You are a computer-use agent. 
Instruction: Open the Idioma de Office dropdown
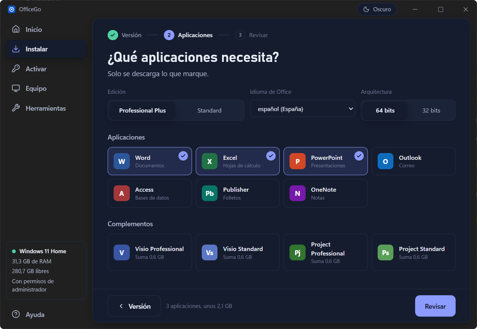point(303,109)
